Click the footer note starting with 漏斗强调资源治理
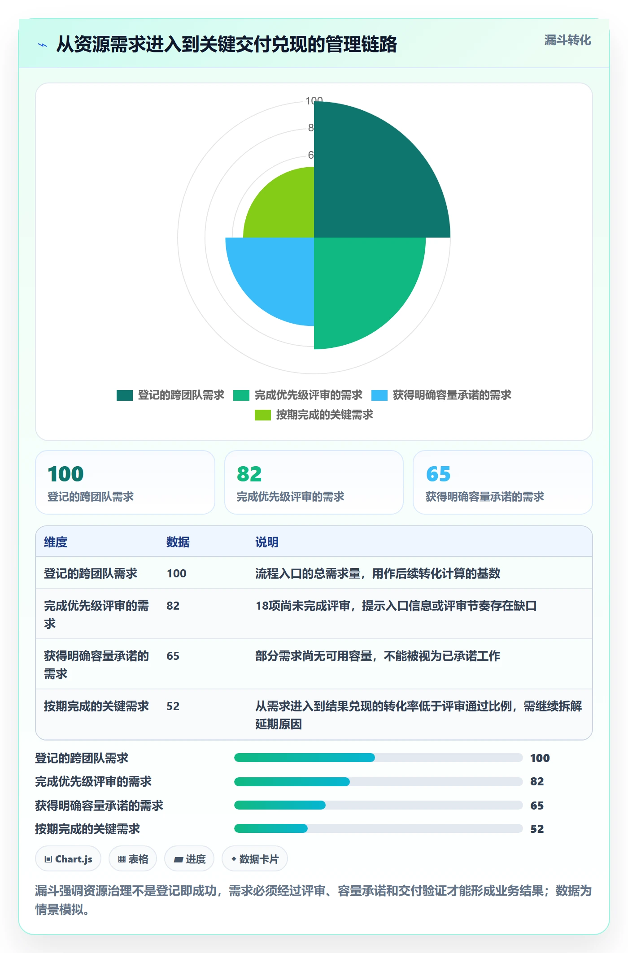Viewport: 628px width, 953px height. [x=314, y=900]
